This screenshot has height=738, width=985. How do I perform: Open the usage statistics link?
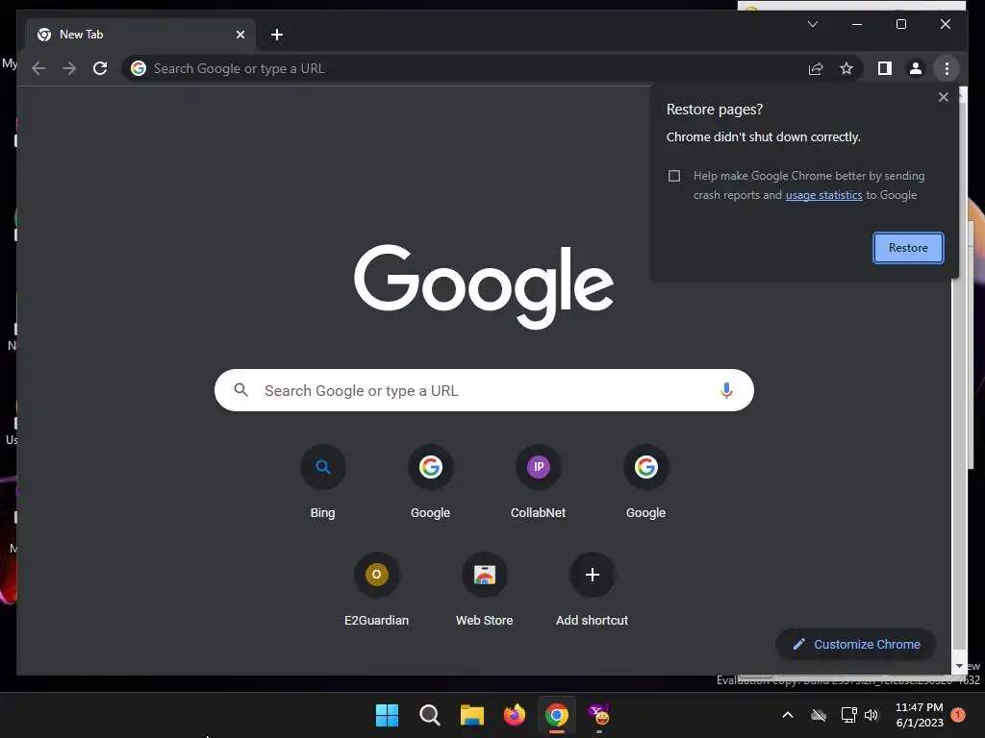pyautogui.click(x=823, y=195)
